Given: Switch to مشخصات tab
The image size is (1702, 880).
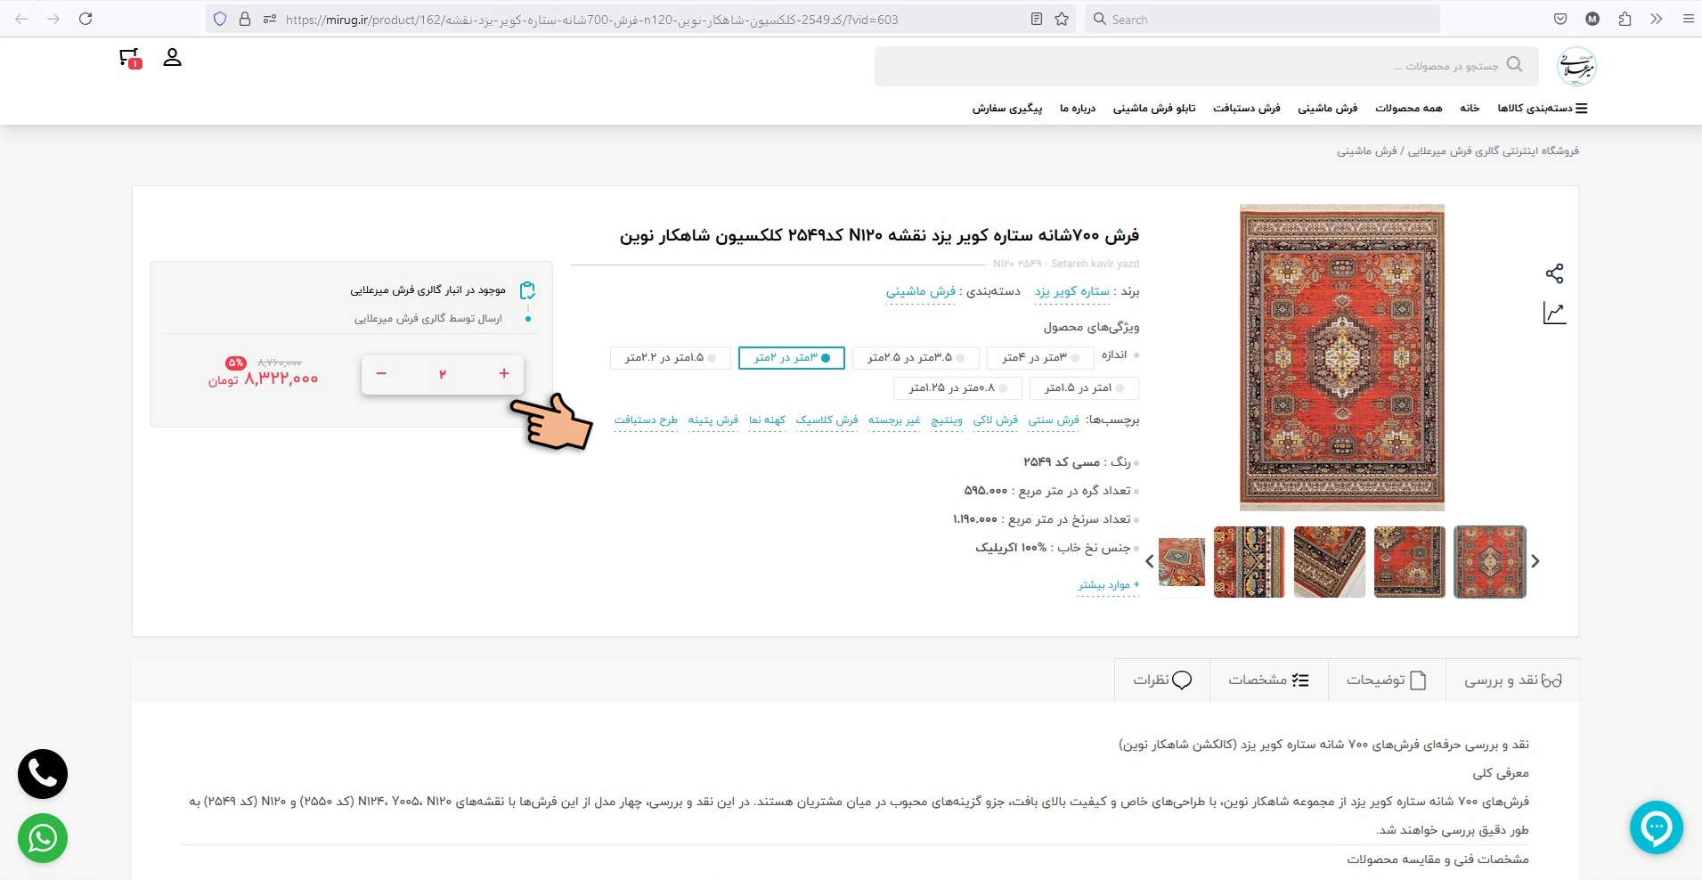Looking at the screenshot, I should click(x=1268, y=680).
